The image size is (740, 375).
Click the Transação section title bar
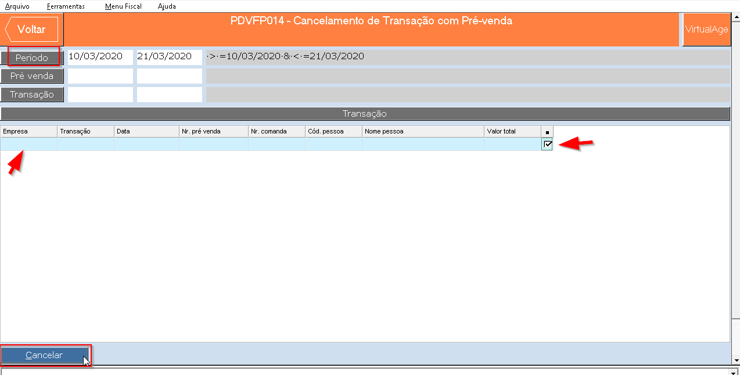coord(365,114)
